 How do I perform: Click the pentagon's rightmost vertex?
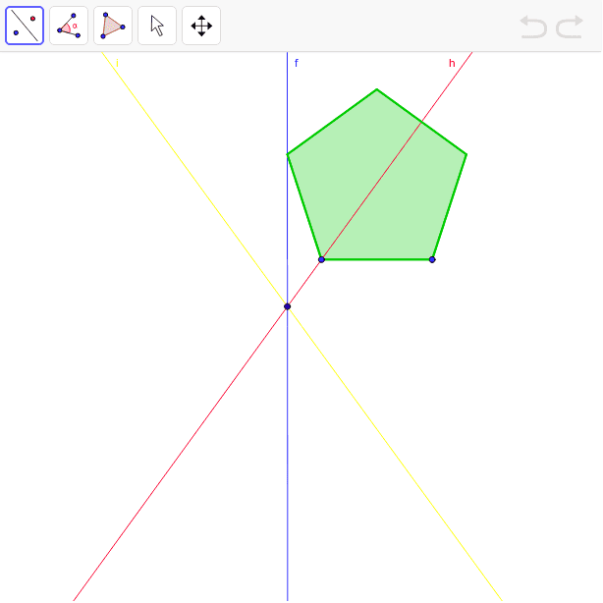coord(466,154)
